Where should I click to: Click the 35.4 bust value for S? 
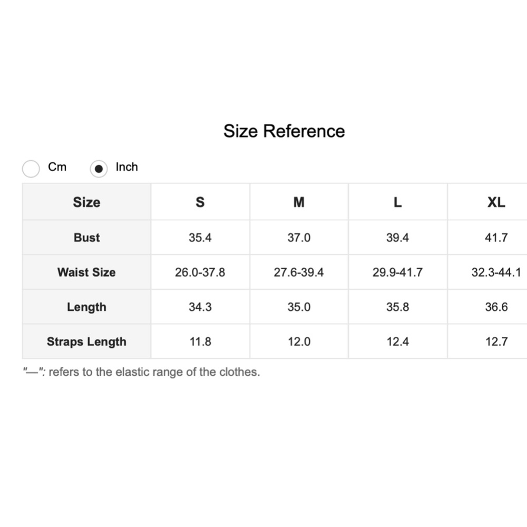coord(200,238)
